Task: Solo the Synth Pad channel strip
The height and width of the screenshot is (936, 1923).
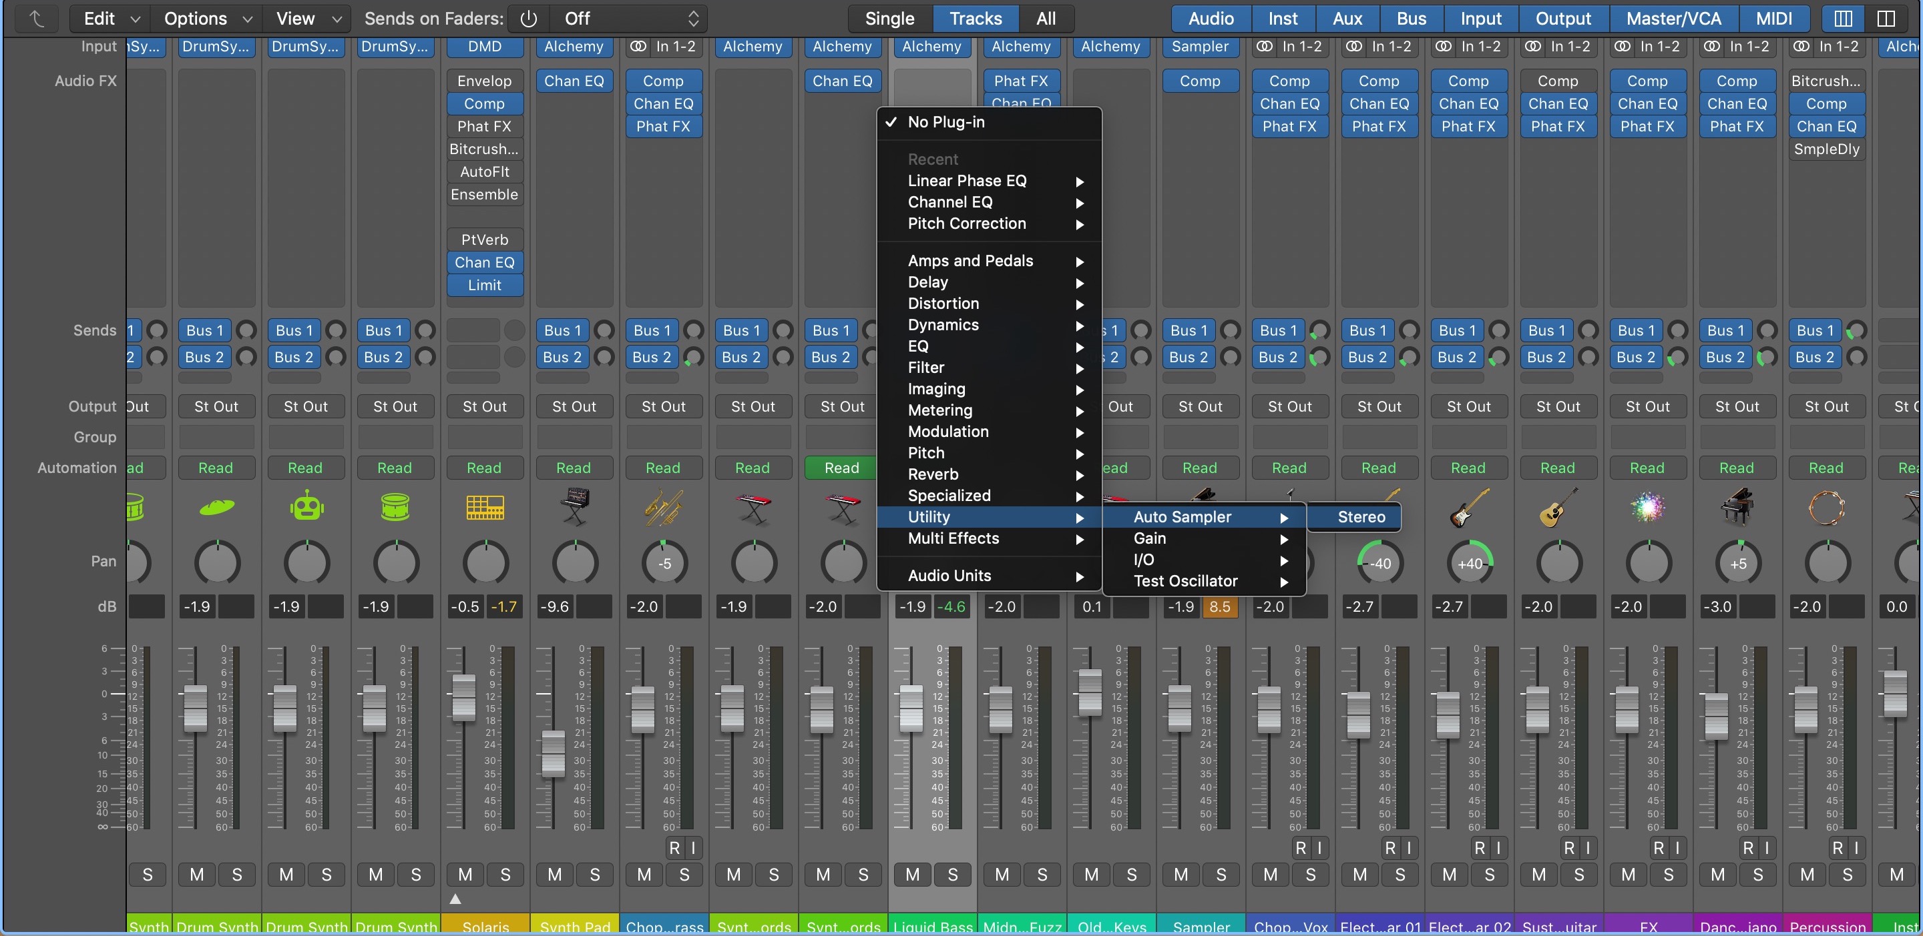Action: [595, 875]
